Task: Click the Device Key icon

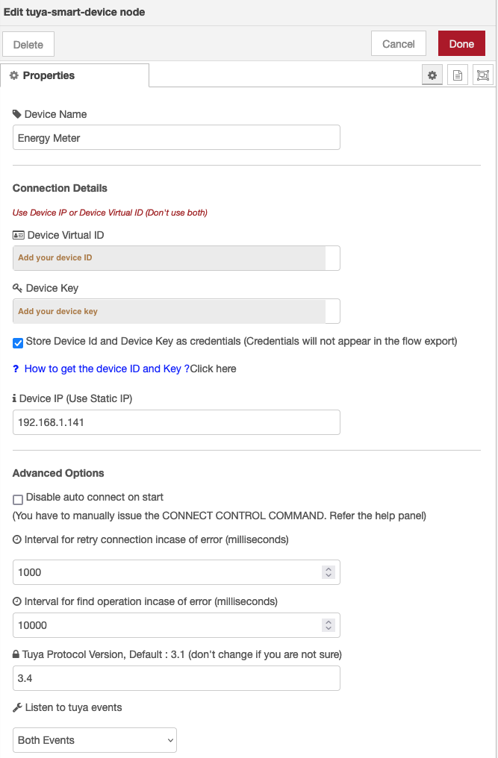Action: (x=18, y=288)
